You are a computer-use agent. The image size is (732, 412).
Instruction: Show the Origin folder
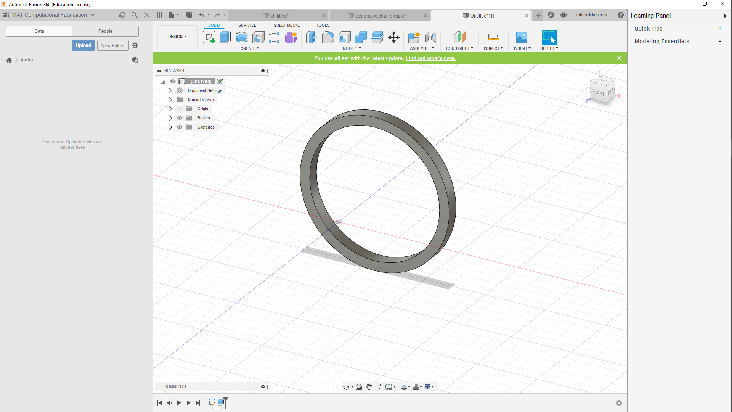[x=179, y=109]
